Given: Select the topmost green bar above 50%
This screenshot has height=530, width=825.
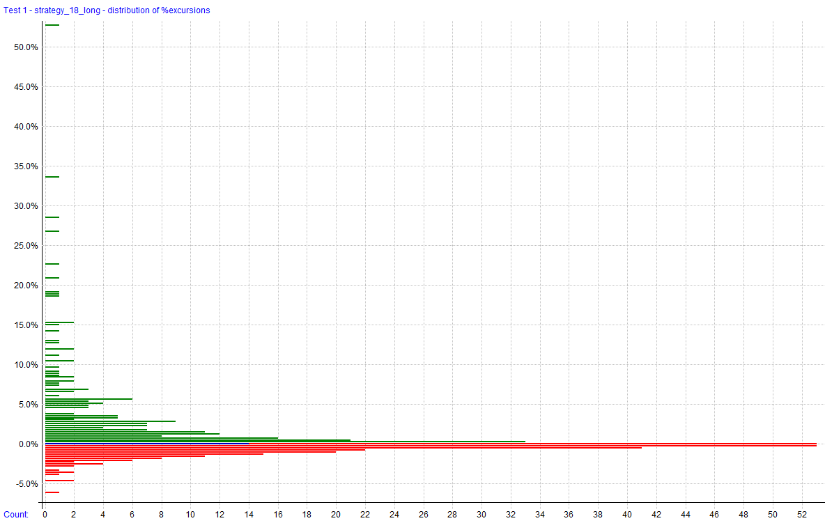Looking at the screenshot, I should [x=52, y=24].
